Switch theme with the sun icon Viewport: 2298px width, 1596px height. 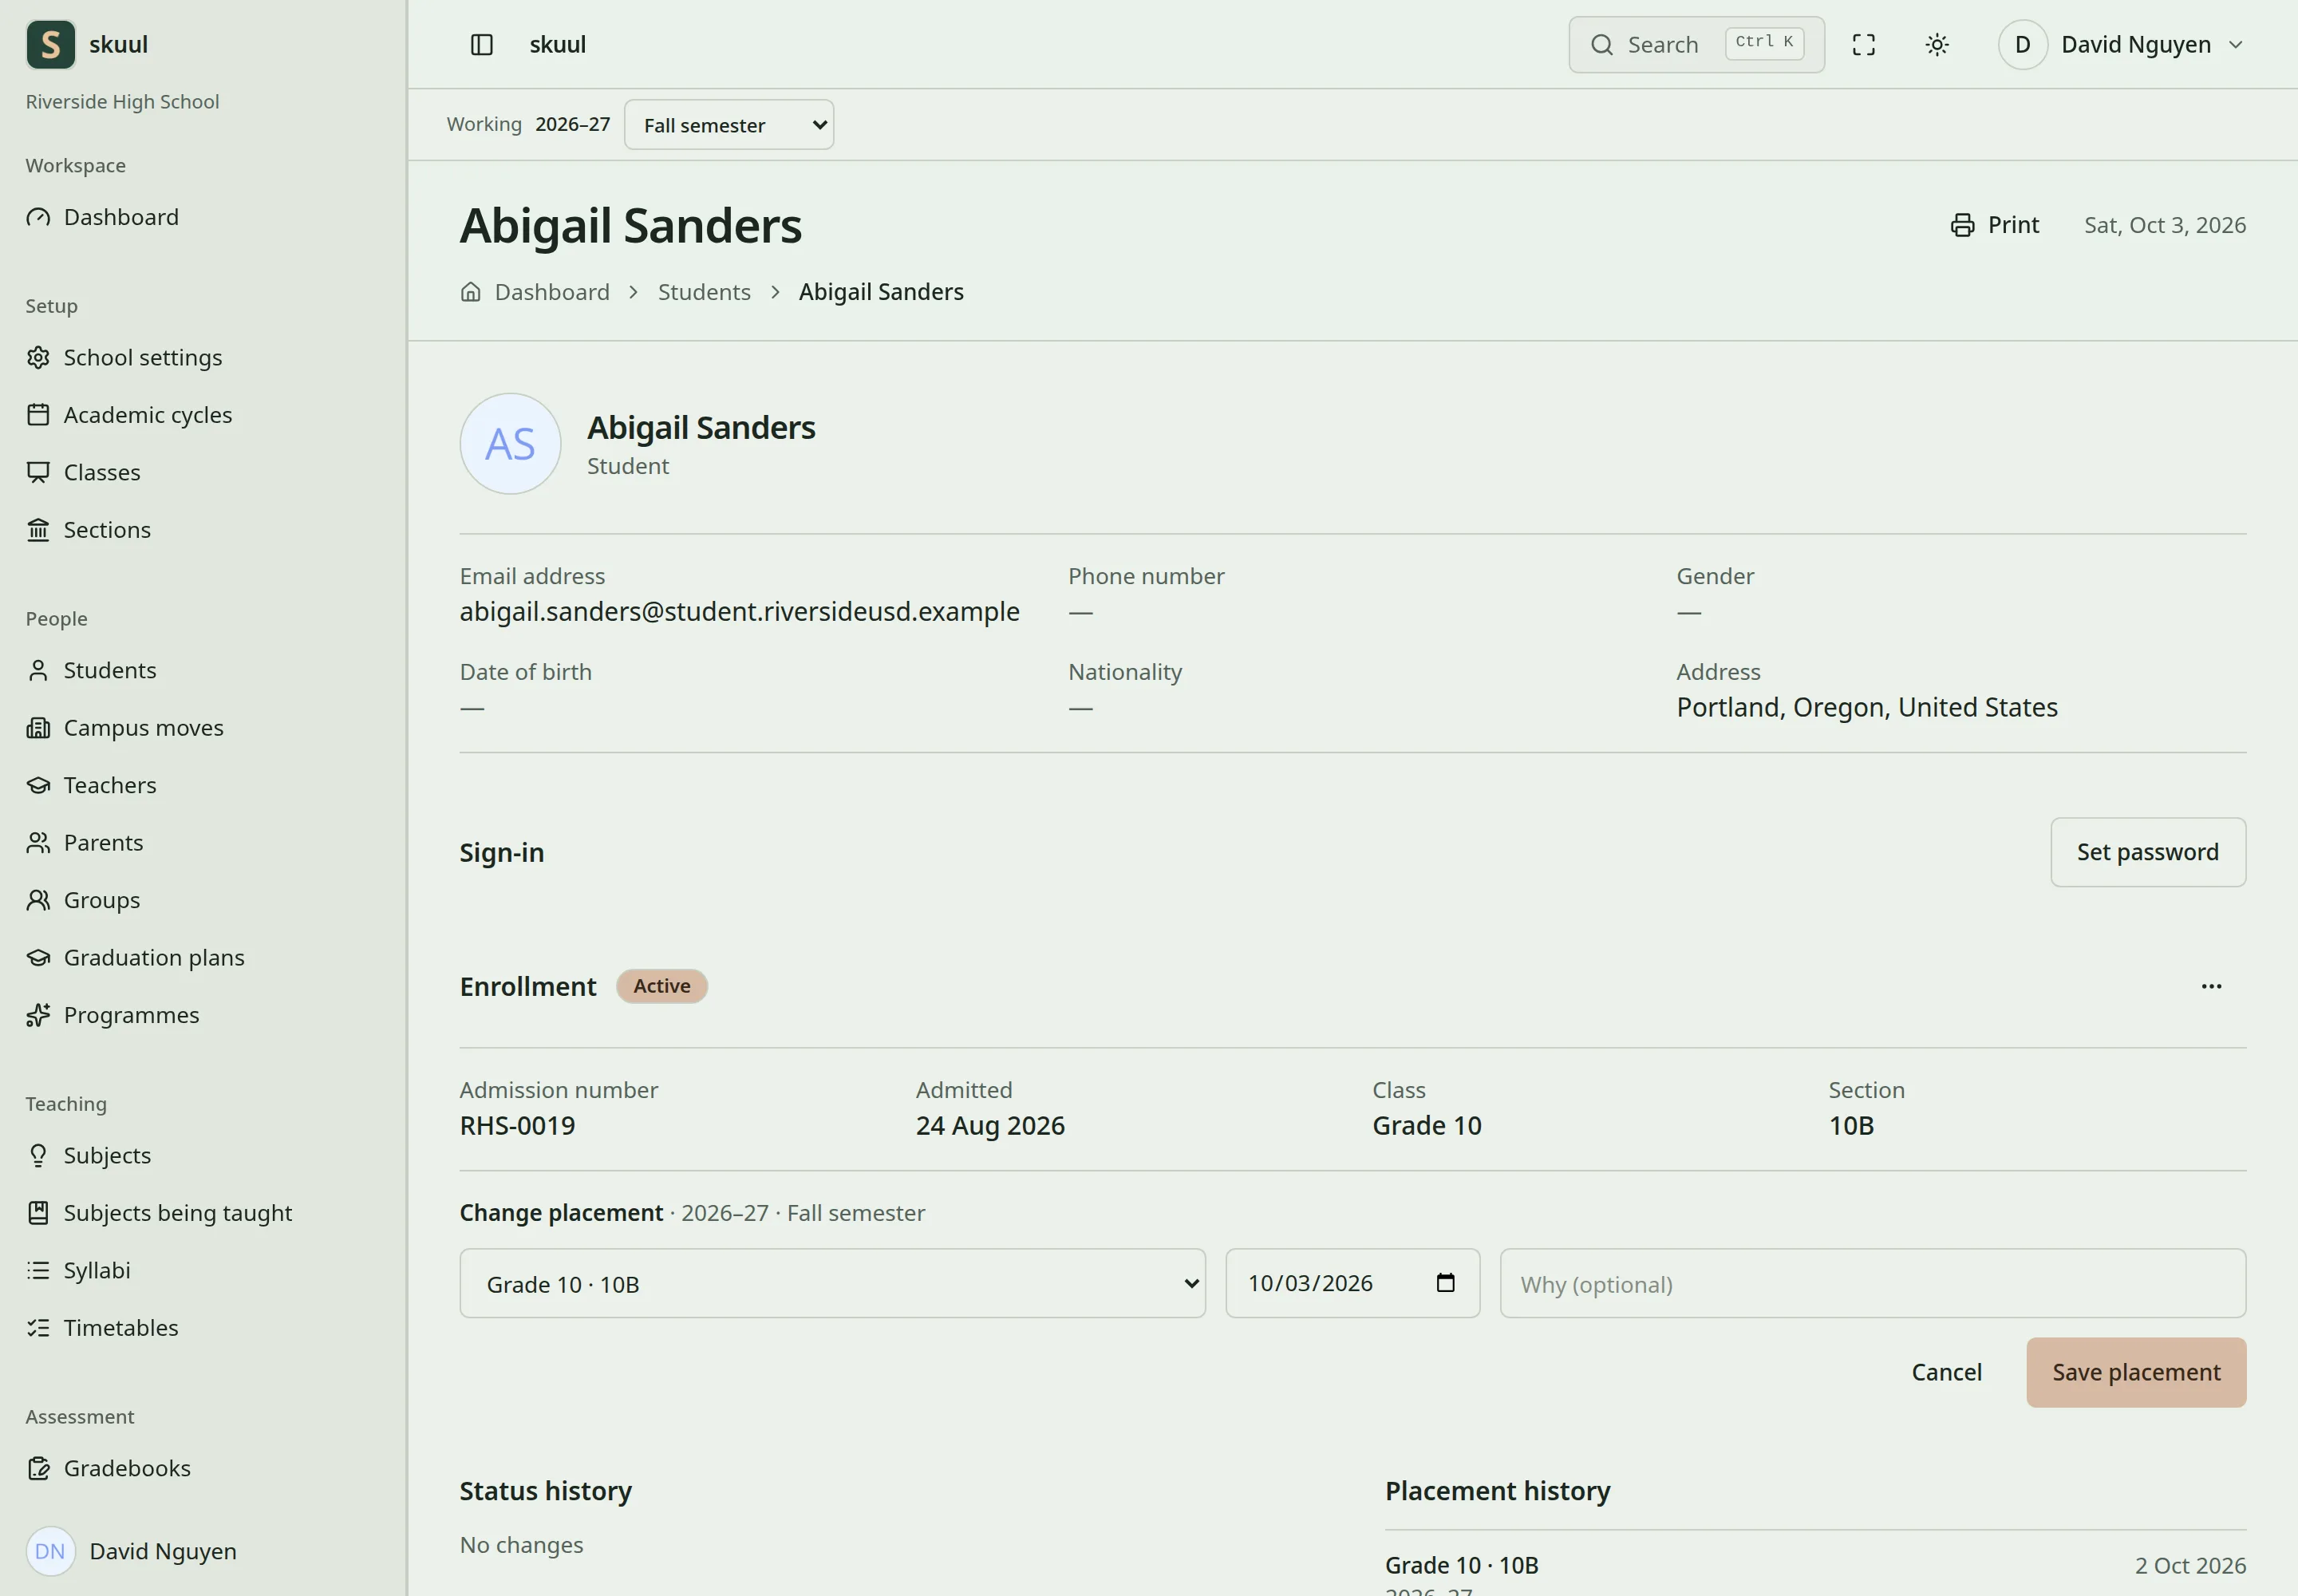point(1937,45)
